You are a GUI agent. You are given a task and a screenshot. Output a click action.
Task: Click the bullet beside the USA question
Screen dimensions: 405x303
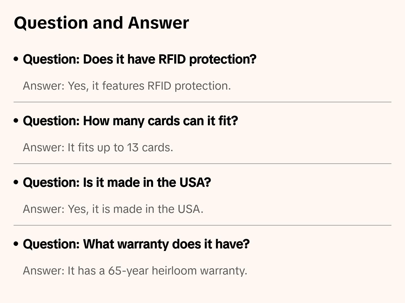tap(16, 182)
